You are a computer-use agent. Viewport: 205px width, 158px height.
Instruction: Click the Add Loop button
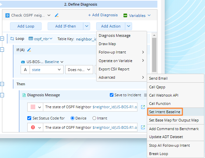coord(26,26)
